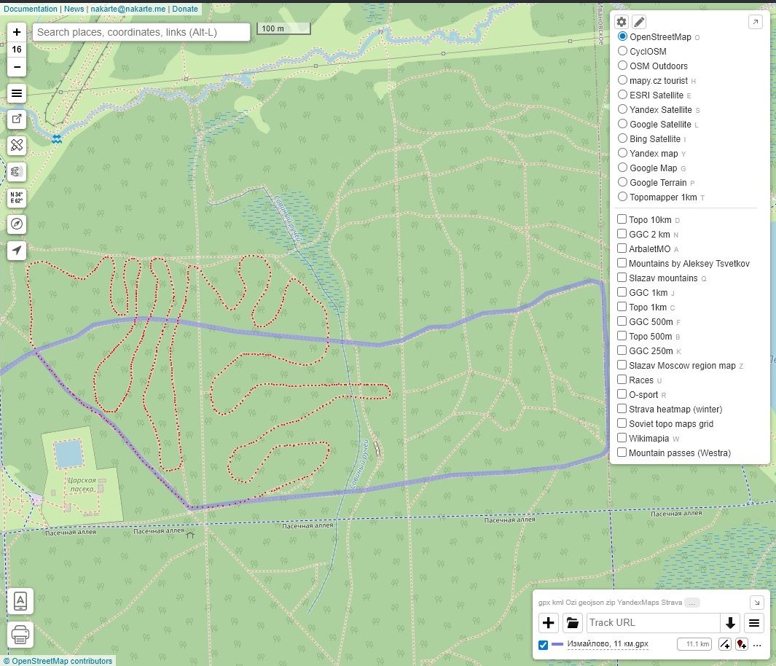Click the compass azimuth tool icon
The image size is (776, 666).
pyautogui.click(x=17, y=224)
